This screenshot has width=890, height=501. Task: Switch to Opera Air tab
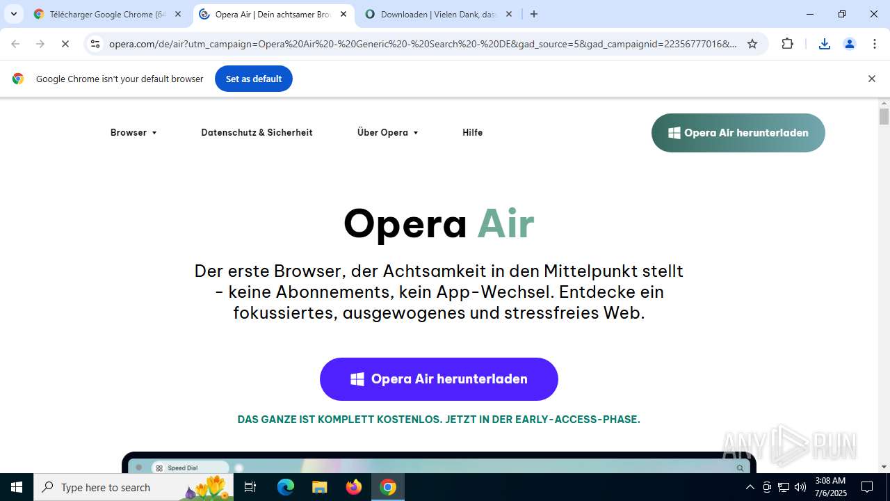[x=273, y=14]
